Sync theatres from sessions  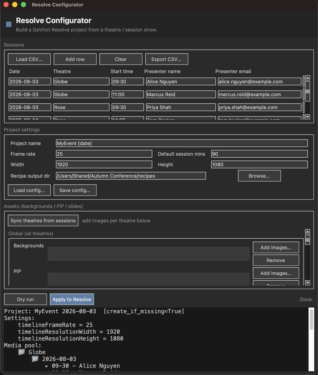click(x=43, y=220)
